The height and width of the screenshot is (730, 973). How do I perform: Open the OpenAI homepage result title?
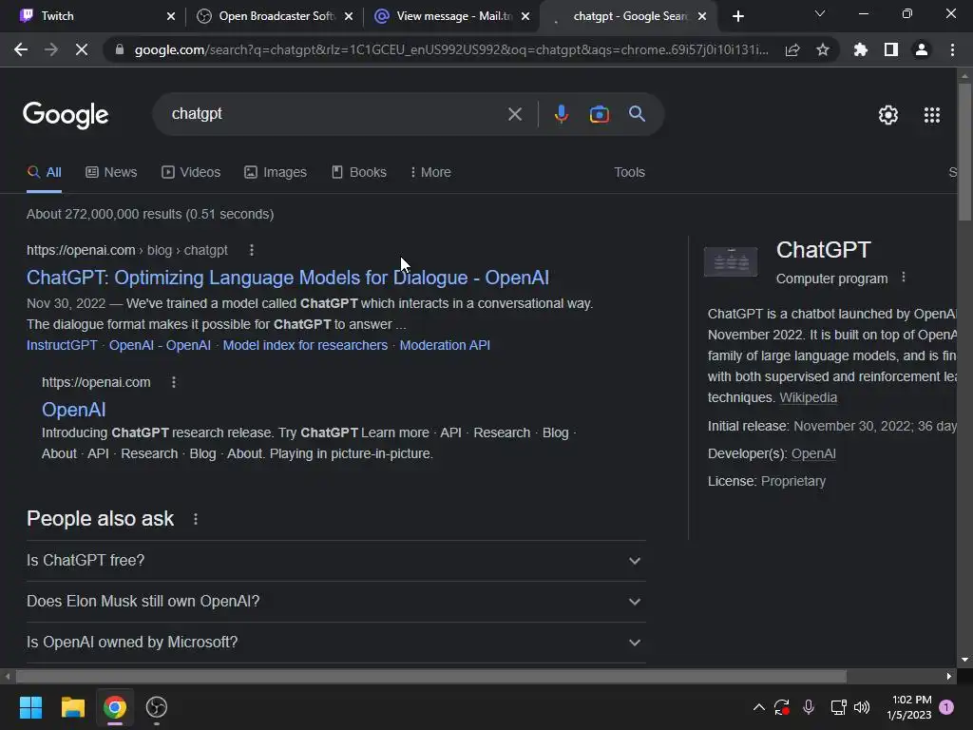click(x=73, y=410)
